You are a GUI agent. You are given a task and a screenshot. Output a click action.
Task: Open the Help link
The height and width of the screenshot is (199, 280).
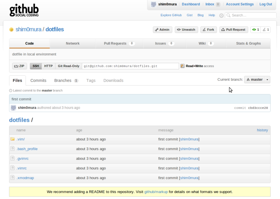212,15
